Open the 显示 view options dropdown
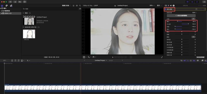Viewport: 207px width, 94px height. (x=159, y=5)
